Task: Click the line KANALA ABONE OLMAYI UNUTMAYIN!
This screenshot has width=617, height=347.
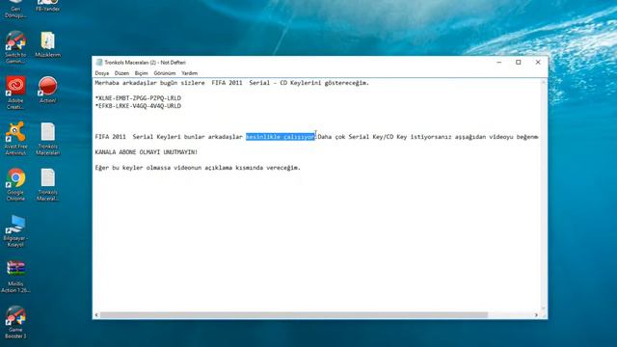Action: point(147,152)
